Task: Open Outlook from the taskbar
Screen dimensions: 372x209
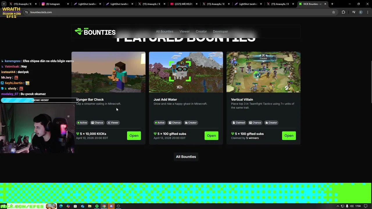Action: coord(83,206)
